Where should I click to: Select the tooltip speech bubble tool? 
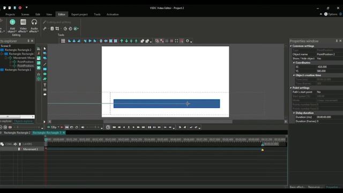coord(44,94)
